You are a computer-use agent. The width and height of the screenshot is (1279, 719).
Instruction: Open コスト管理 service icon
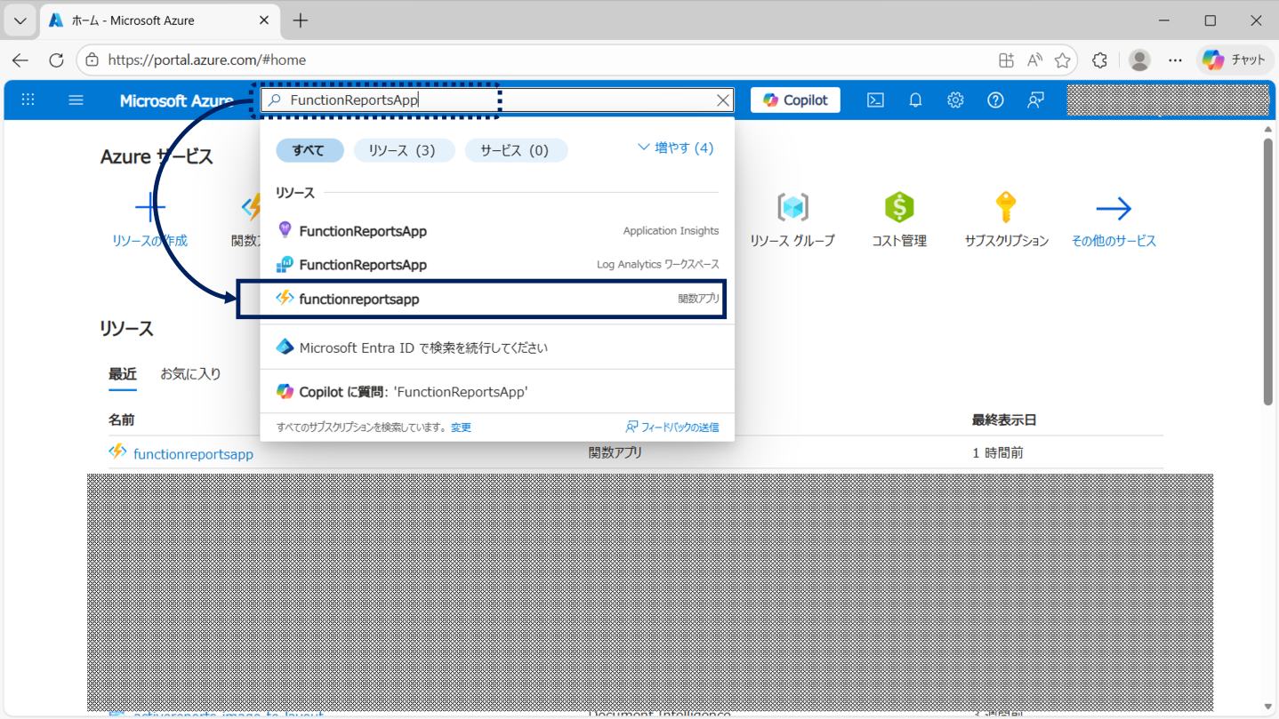click(899, 208)
